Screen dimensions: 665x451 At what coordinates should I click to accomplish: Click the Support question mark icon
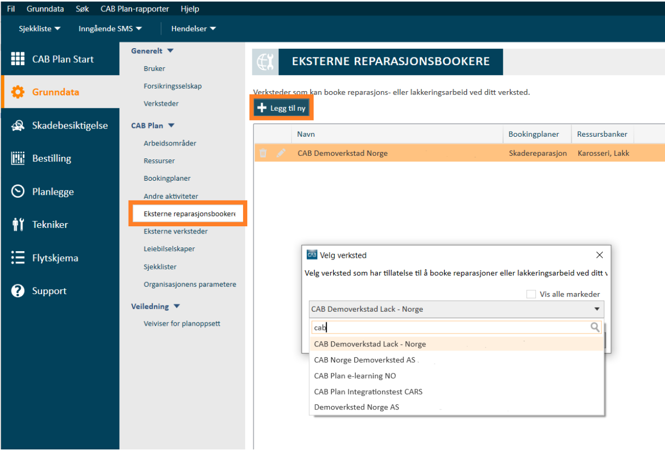tap(18, 291)
